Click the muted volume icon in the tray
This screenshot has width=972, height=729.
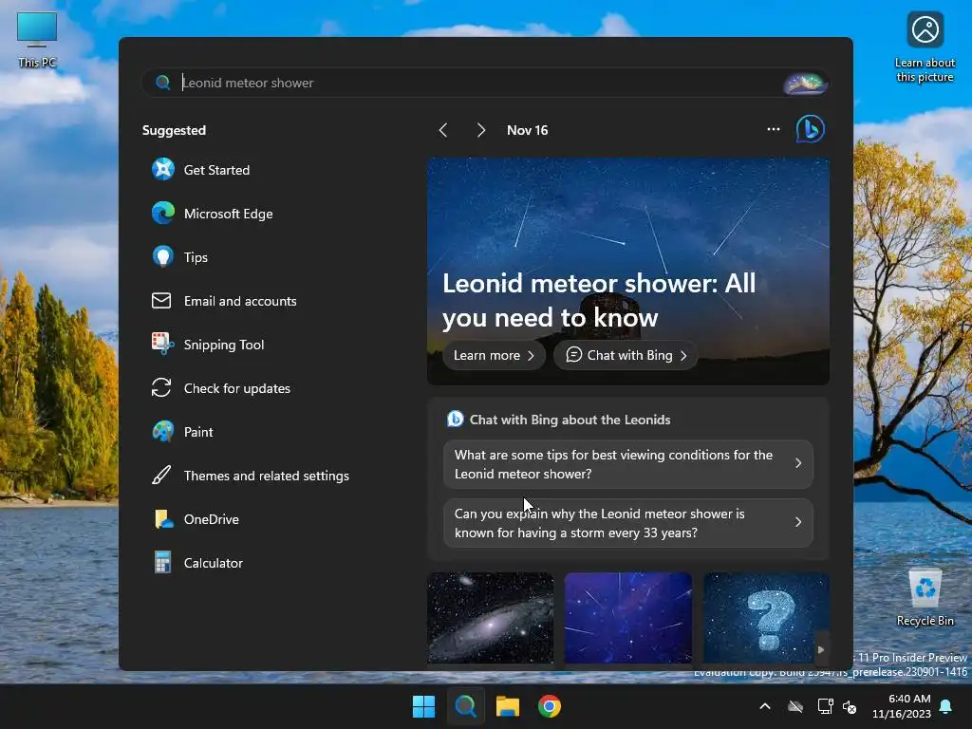(x=850, y=706)
